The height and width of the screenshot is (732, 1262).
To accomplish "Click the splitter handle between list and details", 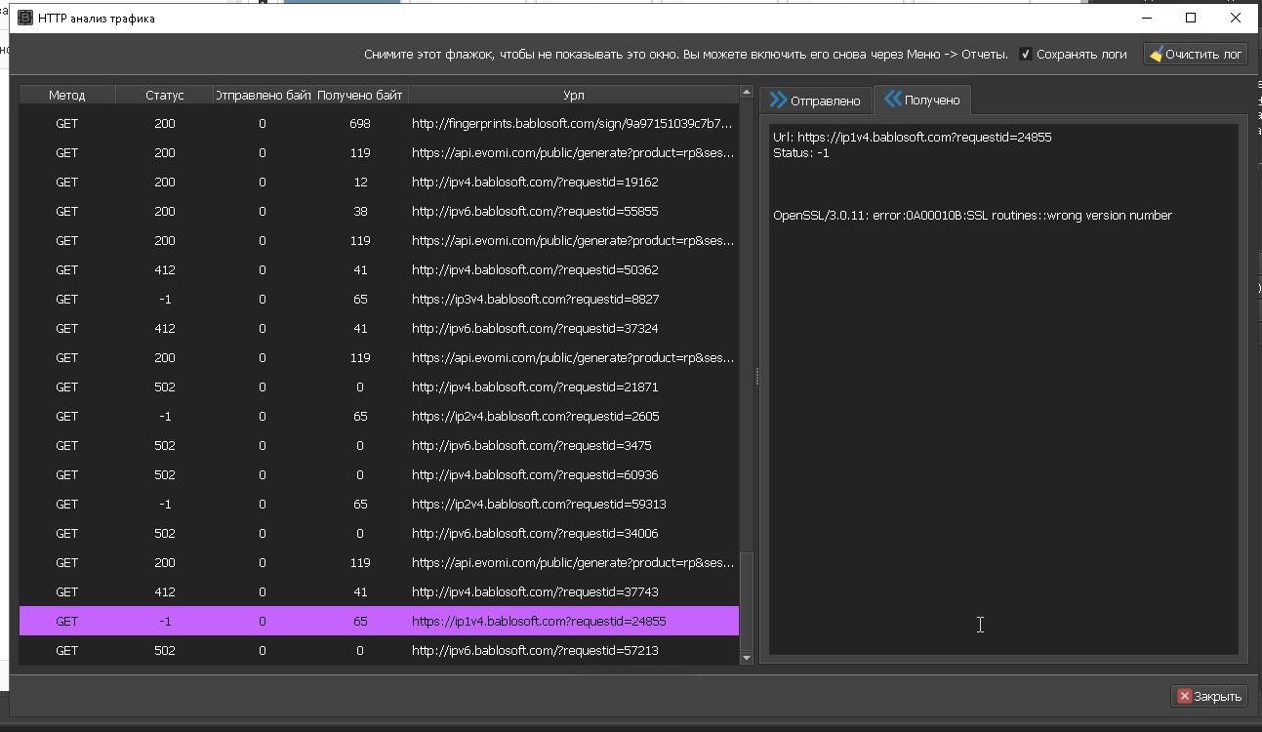I will pyautogui.click(x=756, y=377).
